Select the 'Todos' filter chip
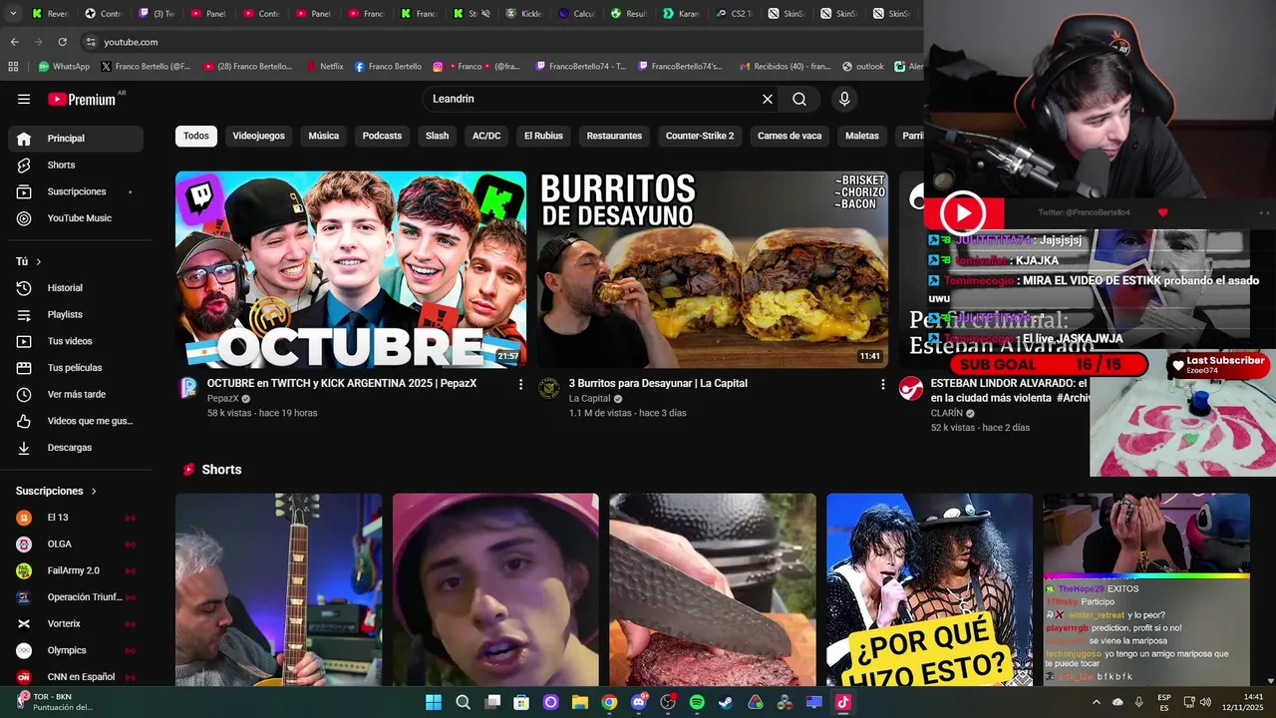The height and width of the screenshot is (718, 1276). pos(196,136)
